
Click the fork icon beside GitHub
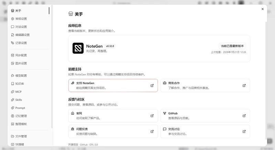point(165,113)
